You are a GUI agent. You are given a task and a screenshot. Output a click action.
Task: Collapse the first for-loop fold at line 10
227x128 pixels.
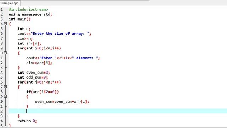click(x=5, y=53)
